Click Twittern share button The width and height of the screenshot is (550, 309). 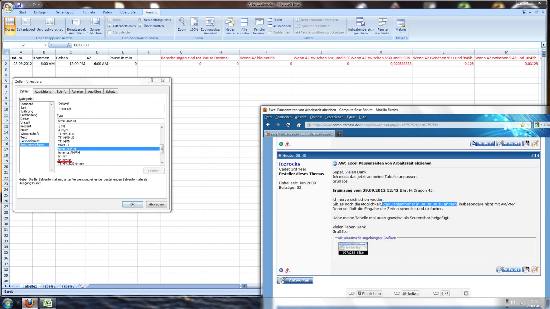410,293
